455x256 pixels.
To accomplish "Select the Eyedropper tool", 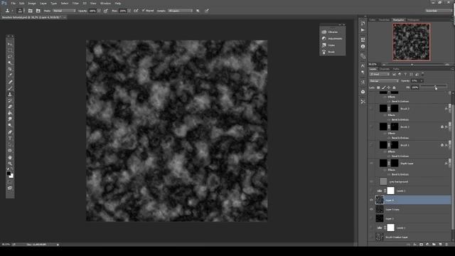I will (x=10, y=75).
